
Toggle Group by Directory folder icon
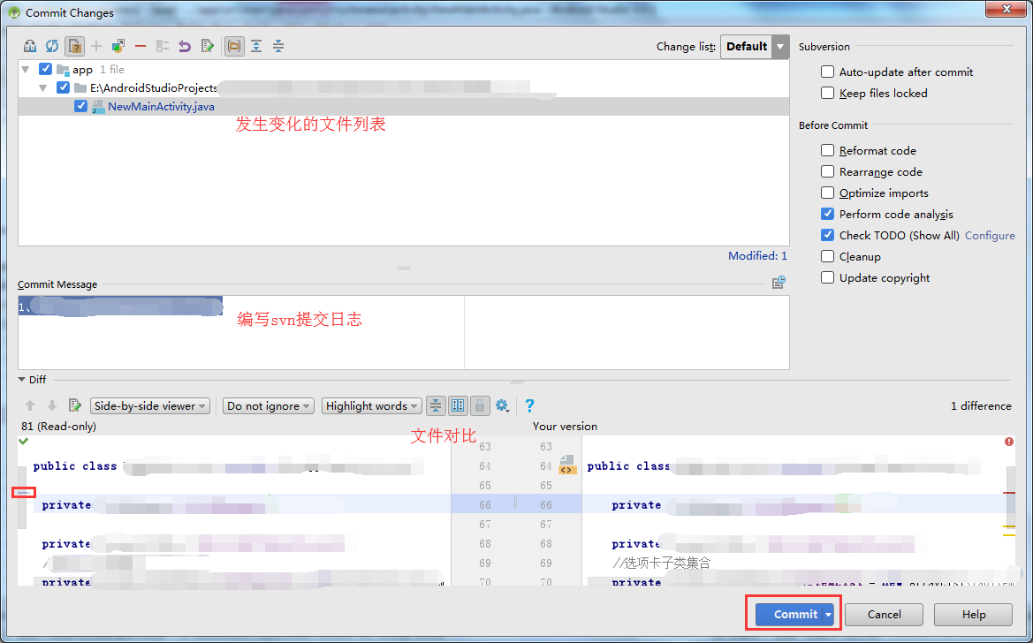(x=234, y=46)
